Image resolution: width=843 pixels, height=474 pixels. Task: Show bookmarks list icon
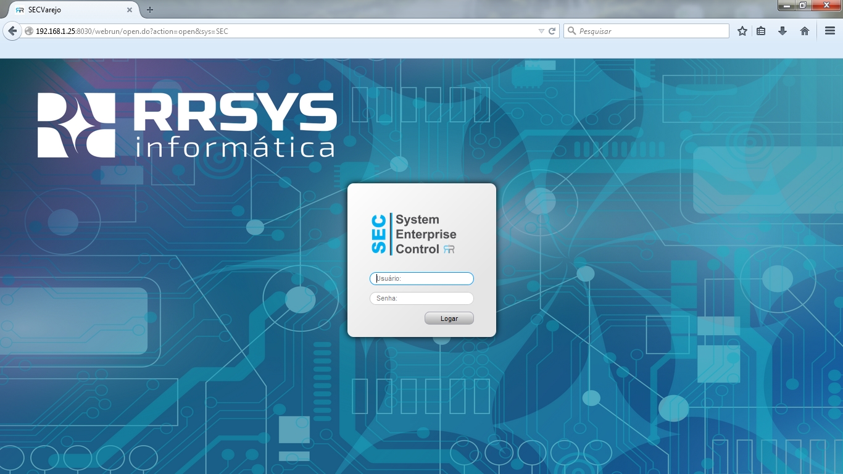tap(762, 31)
